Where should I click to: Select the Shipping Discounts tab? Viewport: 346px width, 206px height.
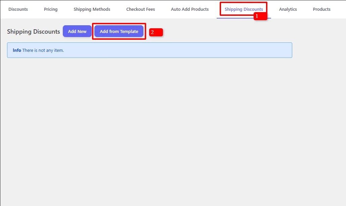coord(244,9)
